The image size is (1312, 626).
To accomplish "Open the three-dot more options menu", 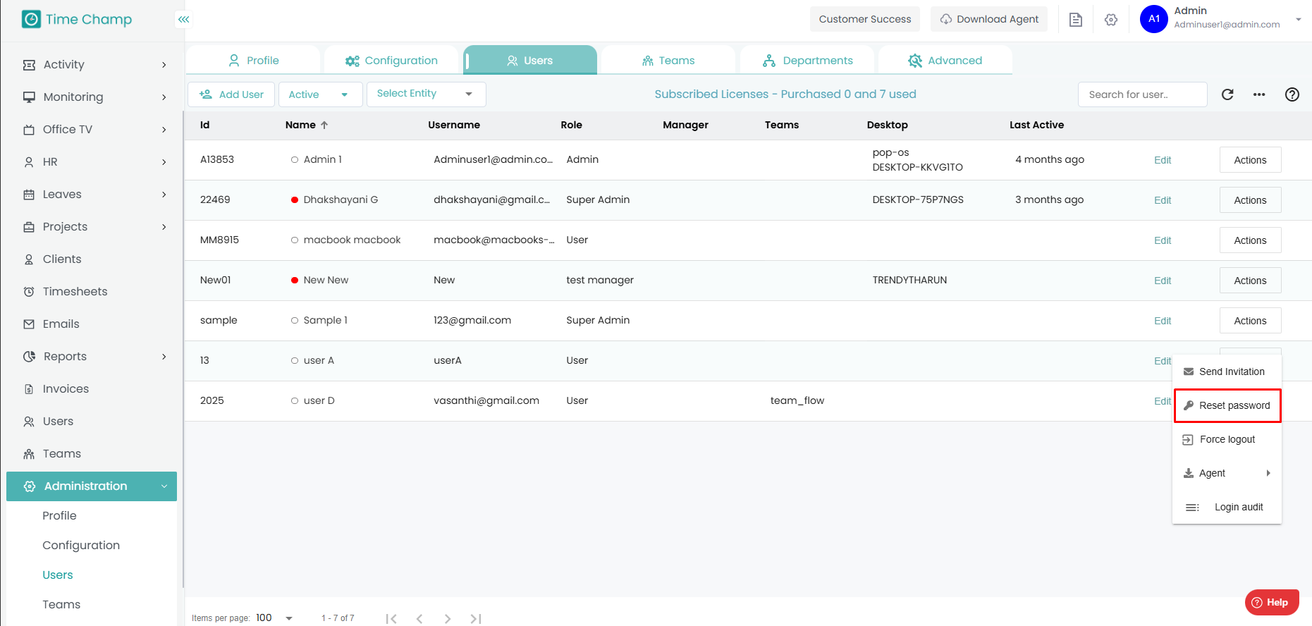I will 1259,94.
